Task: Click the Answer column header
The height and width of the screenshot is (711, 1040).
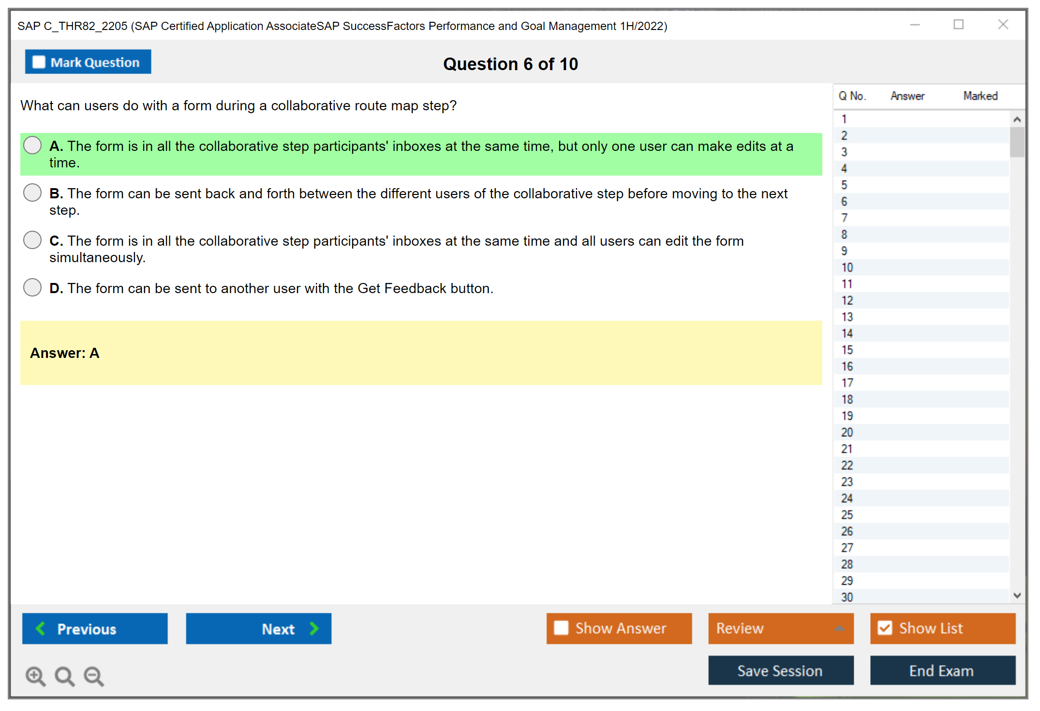Action: tap(907, 96)
